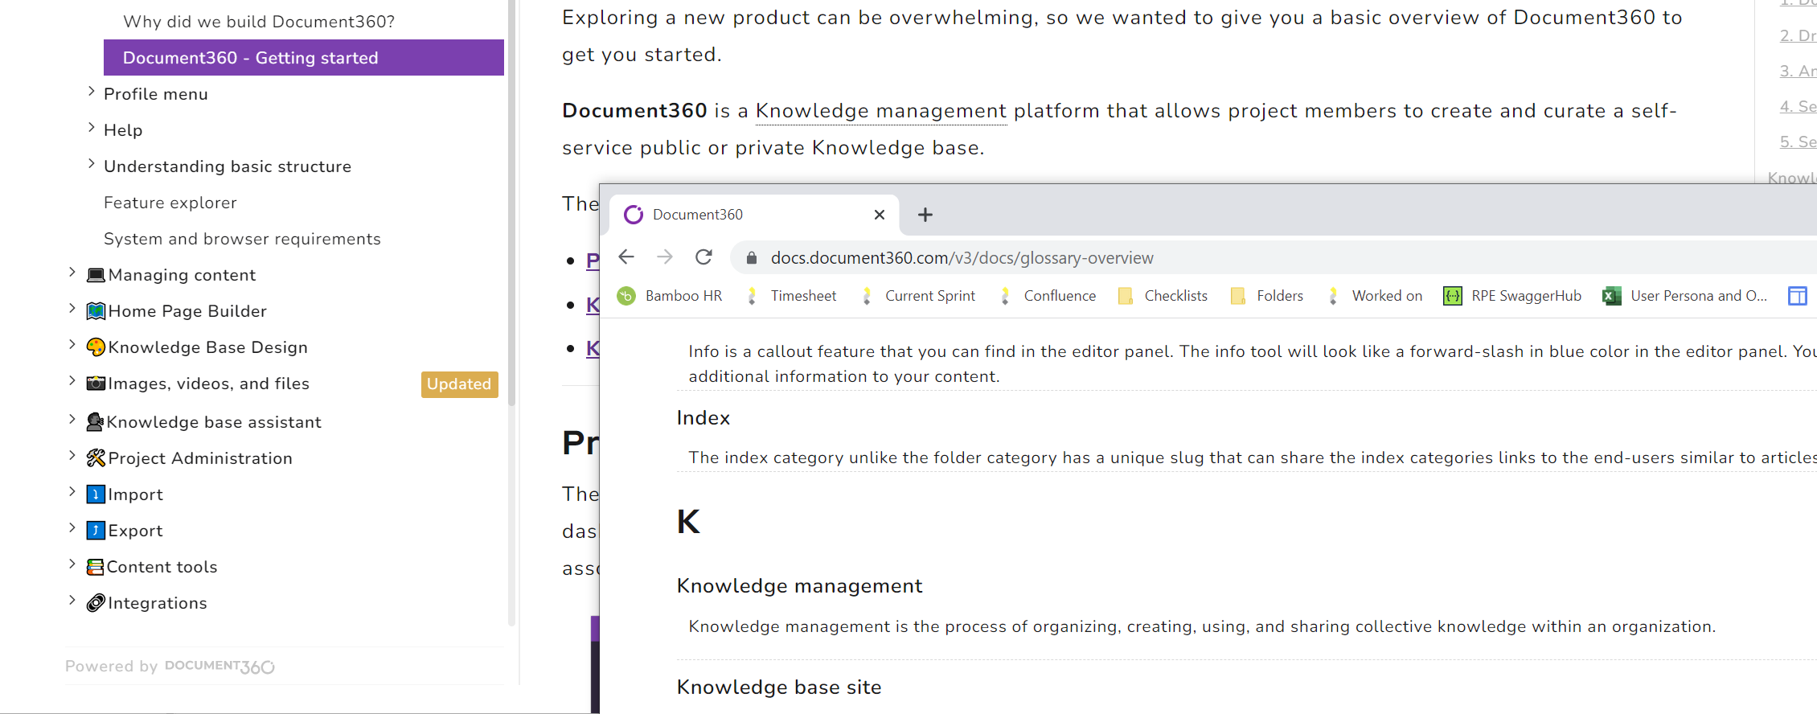Open the Feature explorer article

pos(170,203)
